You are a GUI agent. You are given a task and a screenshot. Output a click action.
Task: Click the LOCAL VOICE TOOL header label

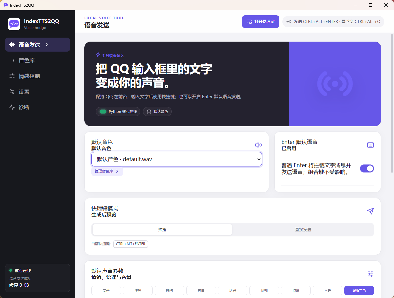point(104,18)
